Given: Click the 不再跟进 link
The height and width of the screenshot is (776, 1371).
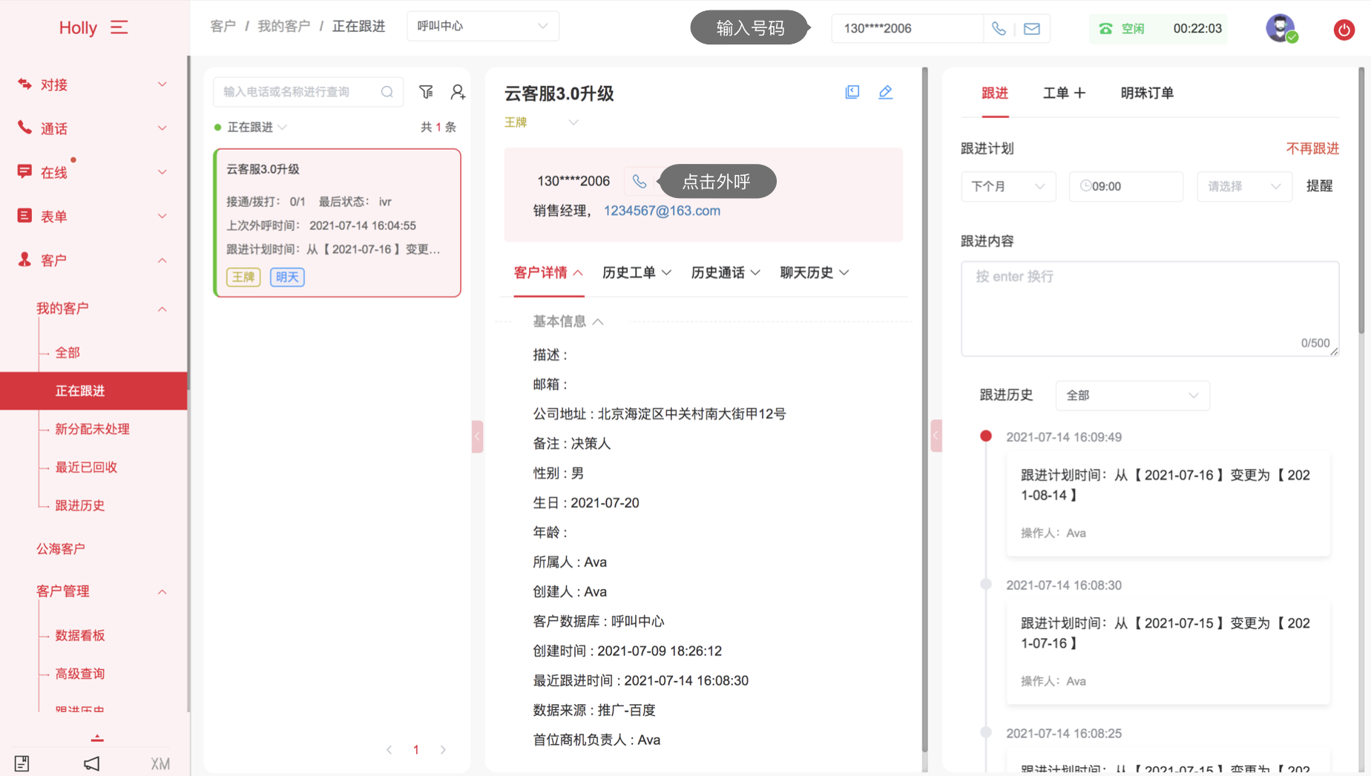Looking at the screenshot, I should (1312, 148).
